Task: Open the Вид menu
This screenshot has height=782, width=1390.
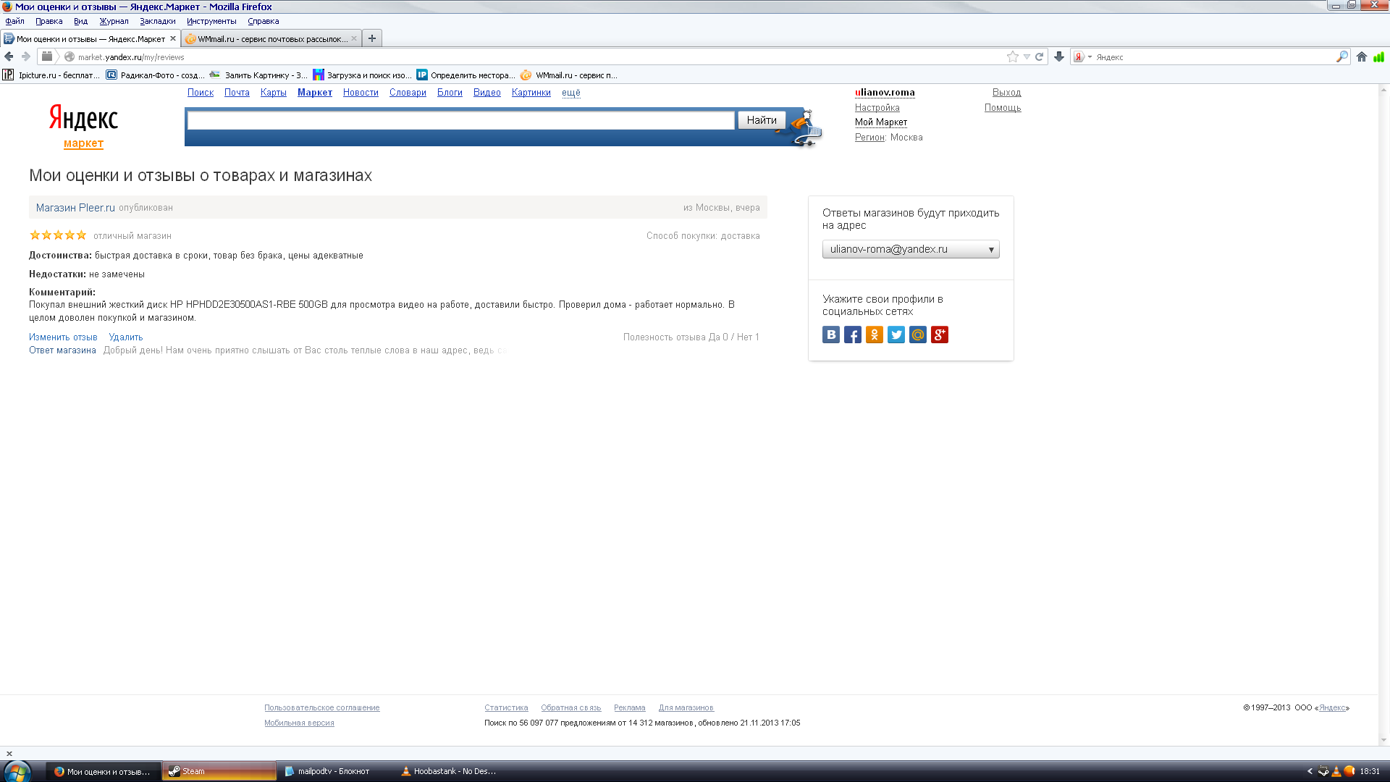Action: 80,21
